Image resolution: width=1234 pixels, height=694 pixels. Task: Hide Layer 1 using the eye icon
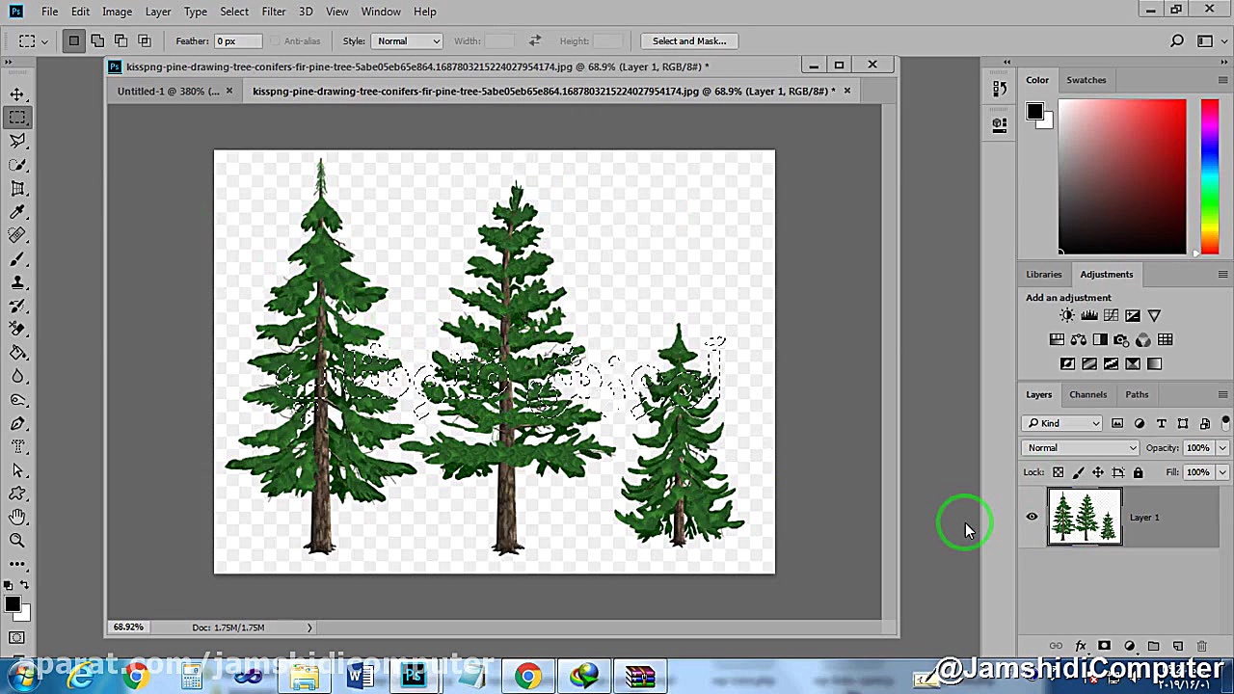[x=1032, y=518]
